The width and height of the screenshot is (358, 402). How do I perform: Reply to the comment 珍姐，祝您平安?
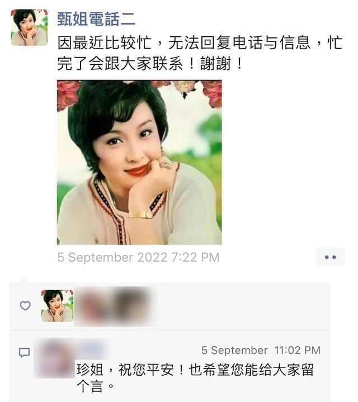click(195, 370)
